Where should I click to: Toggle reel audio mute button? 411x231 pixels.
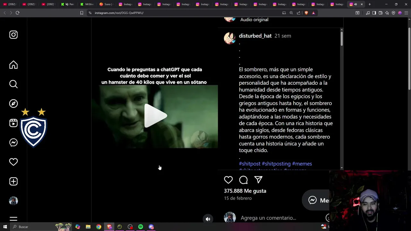pos(208,219)
